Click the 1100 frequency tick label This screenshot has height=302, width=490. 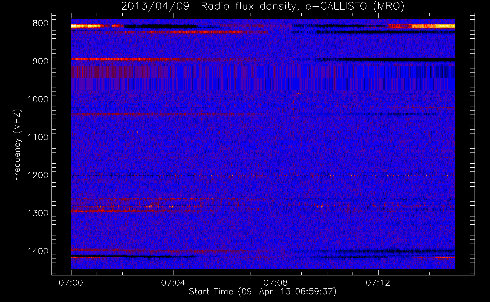click(38, 137)
